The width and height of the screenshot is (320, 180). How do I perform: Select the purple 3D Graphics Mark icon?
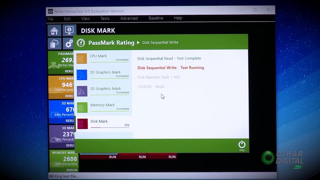(82, 91)
